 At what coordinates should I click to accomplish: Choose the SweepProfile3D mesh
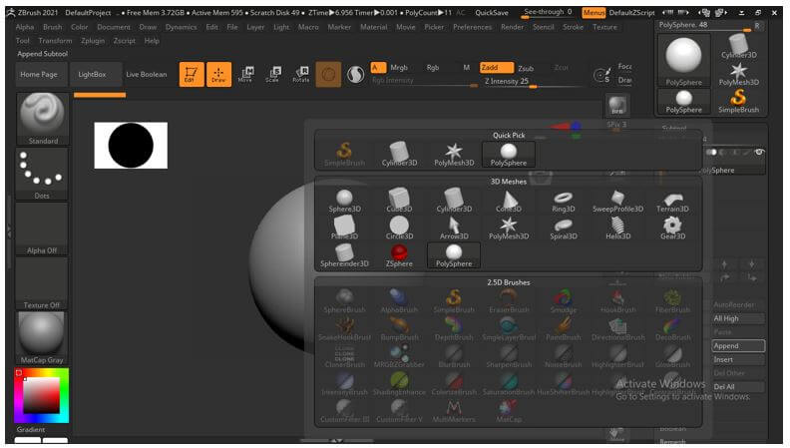(617, 202)
